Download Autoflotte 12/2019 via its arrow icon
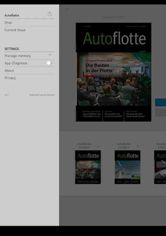 (x=98, y=146)
